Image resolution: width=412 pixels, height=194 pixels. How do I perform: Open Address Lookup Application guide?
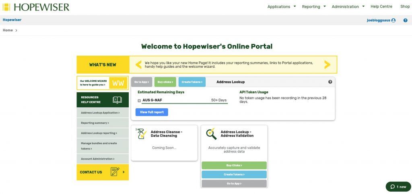[103, 113]
